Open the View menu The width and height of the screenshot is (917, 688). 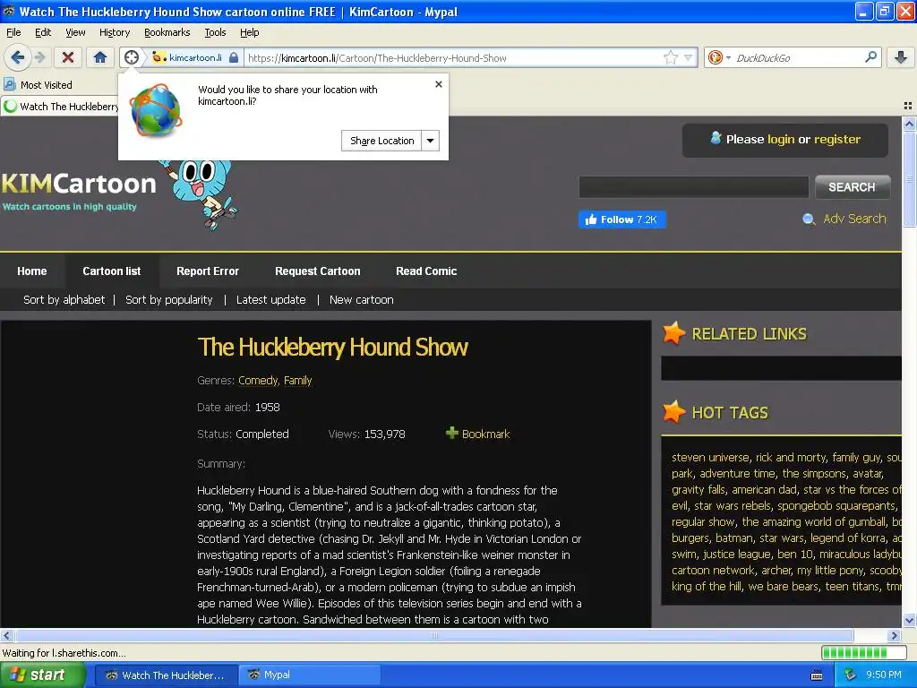(75, 32)
